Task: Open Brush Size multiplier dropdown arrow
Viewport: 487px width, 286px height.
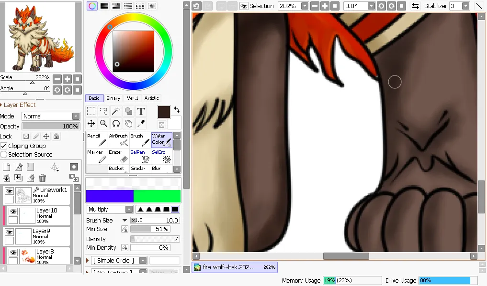Action: point(125,221)
